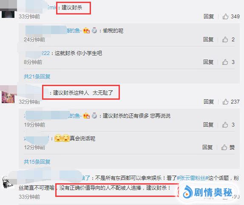Reply to the 偷税的呢 comment
The width and height of the screenshot is (244, 205).
208,40
